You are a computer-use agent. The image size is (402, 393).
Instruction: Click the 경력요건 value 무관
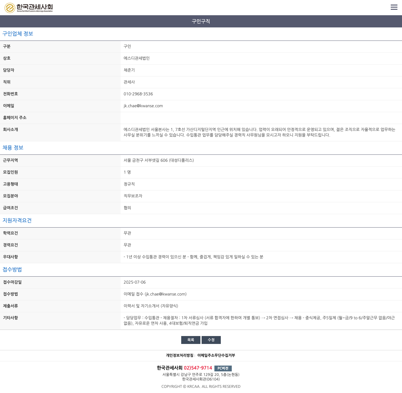coord(127,245)
